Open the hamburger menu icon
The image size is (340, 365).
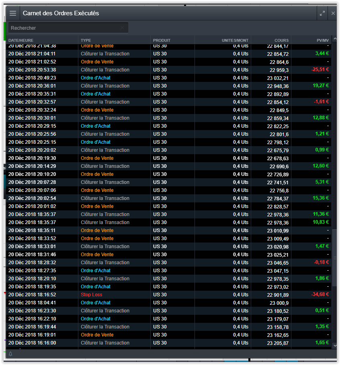click(x=13, y=13)
